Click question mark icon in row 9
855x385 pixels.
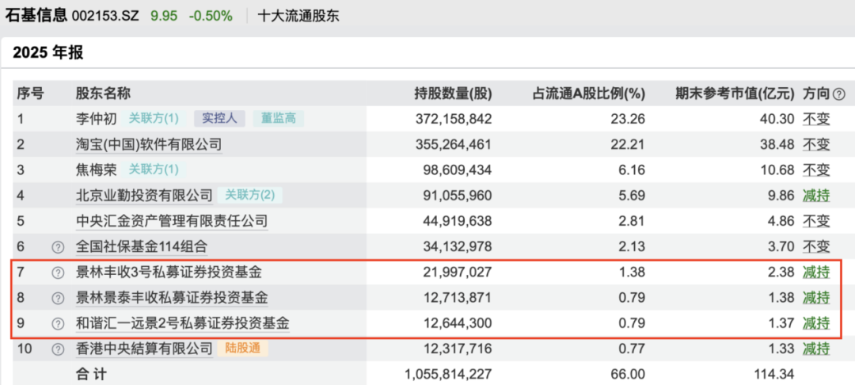[x=57, y=323]
